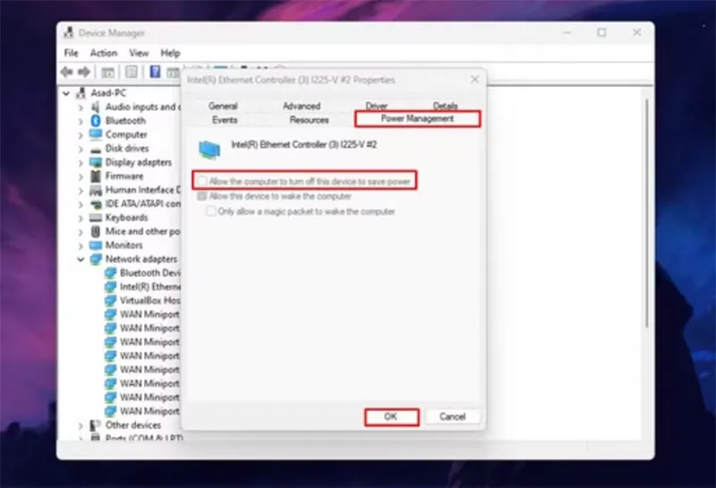Screen dimensions: 716x488
Task: Expand the Mice and other pointing devices node
Action: 81,232
